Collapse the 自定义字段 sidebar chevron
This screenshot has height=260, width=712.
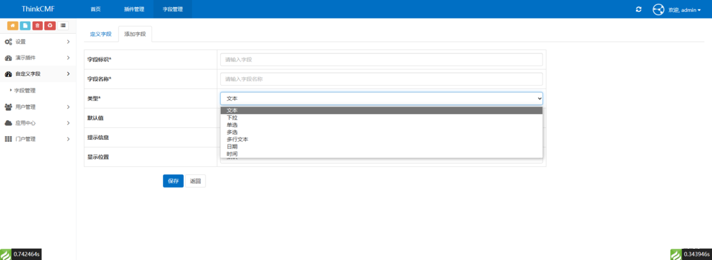(68, 74)
